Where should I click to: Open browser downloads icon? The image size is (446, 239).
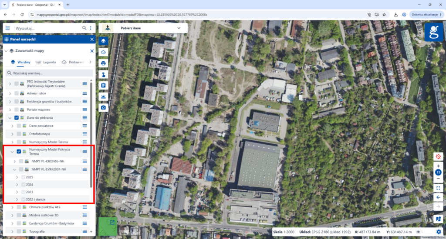395,14
